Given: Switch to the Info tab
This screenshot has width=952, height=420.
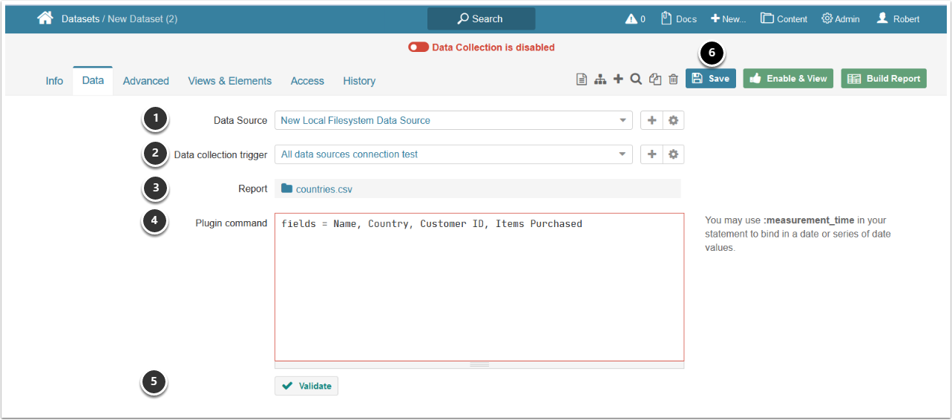Looking at the screenshot, I should (x=54, y=81).
